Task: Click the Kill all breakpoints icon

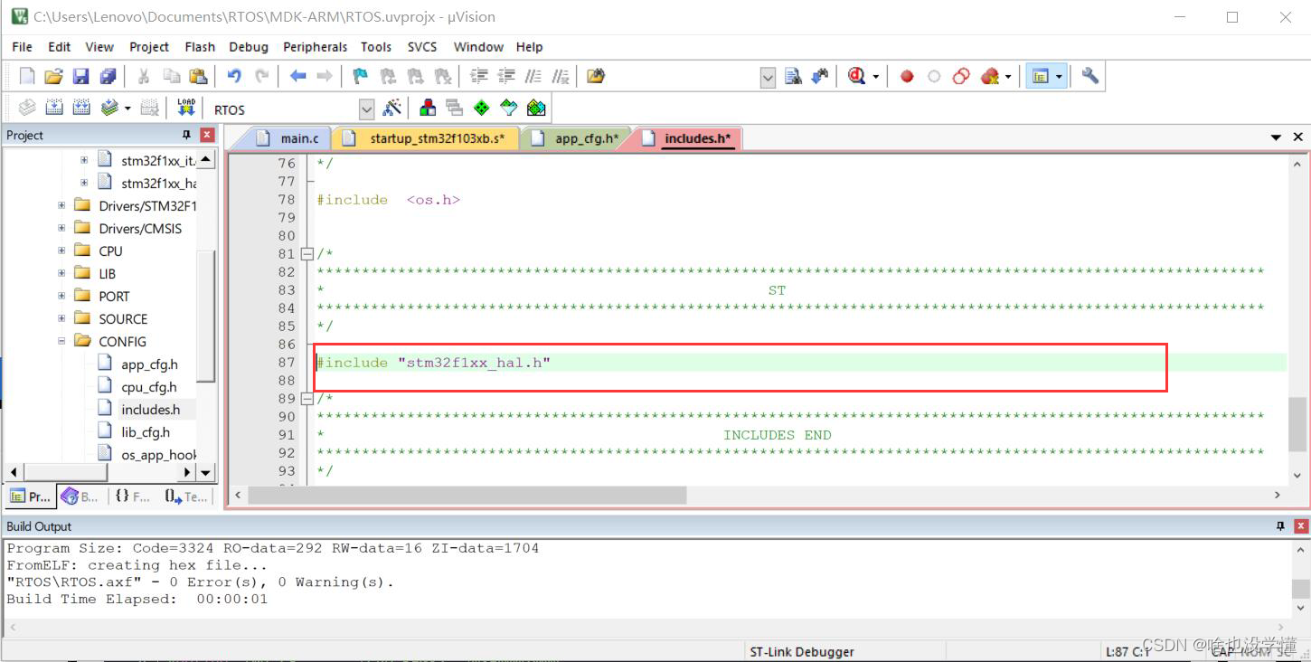Action: point(989,76)
